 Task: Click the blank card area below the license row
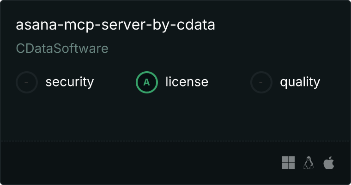175,116
